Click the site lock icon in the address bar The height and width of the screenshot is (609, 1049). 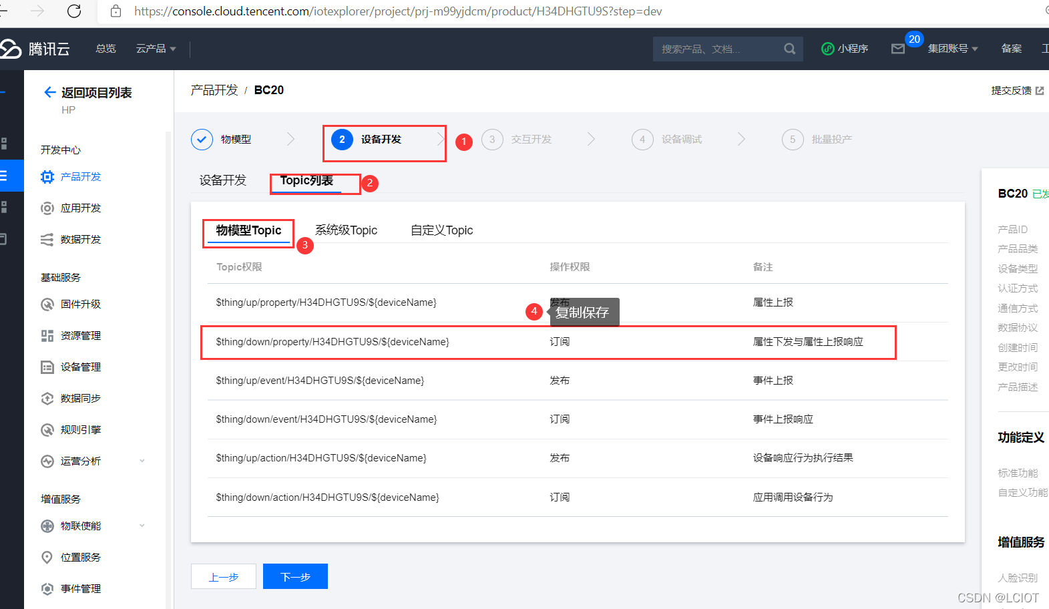coord(116,11)
